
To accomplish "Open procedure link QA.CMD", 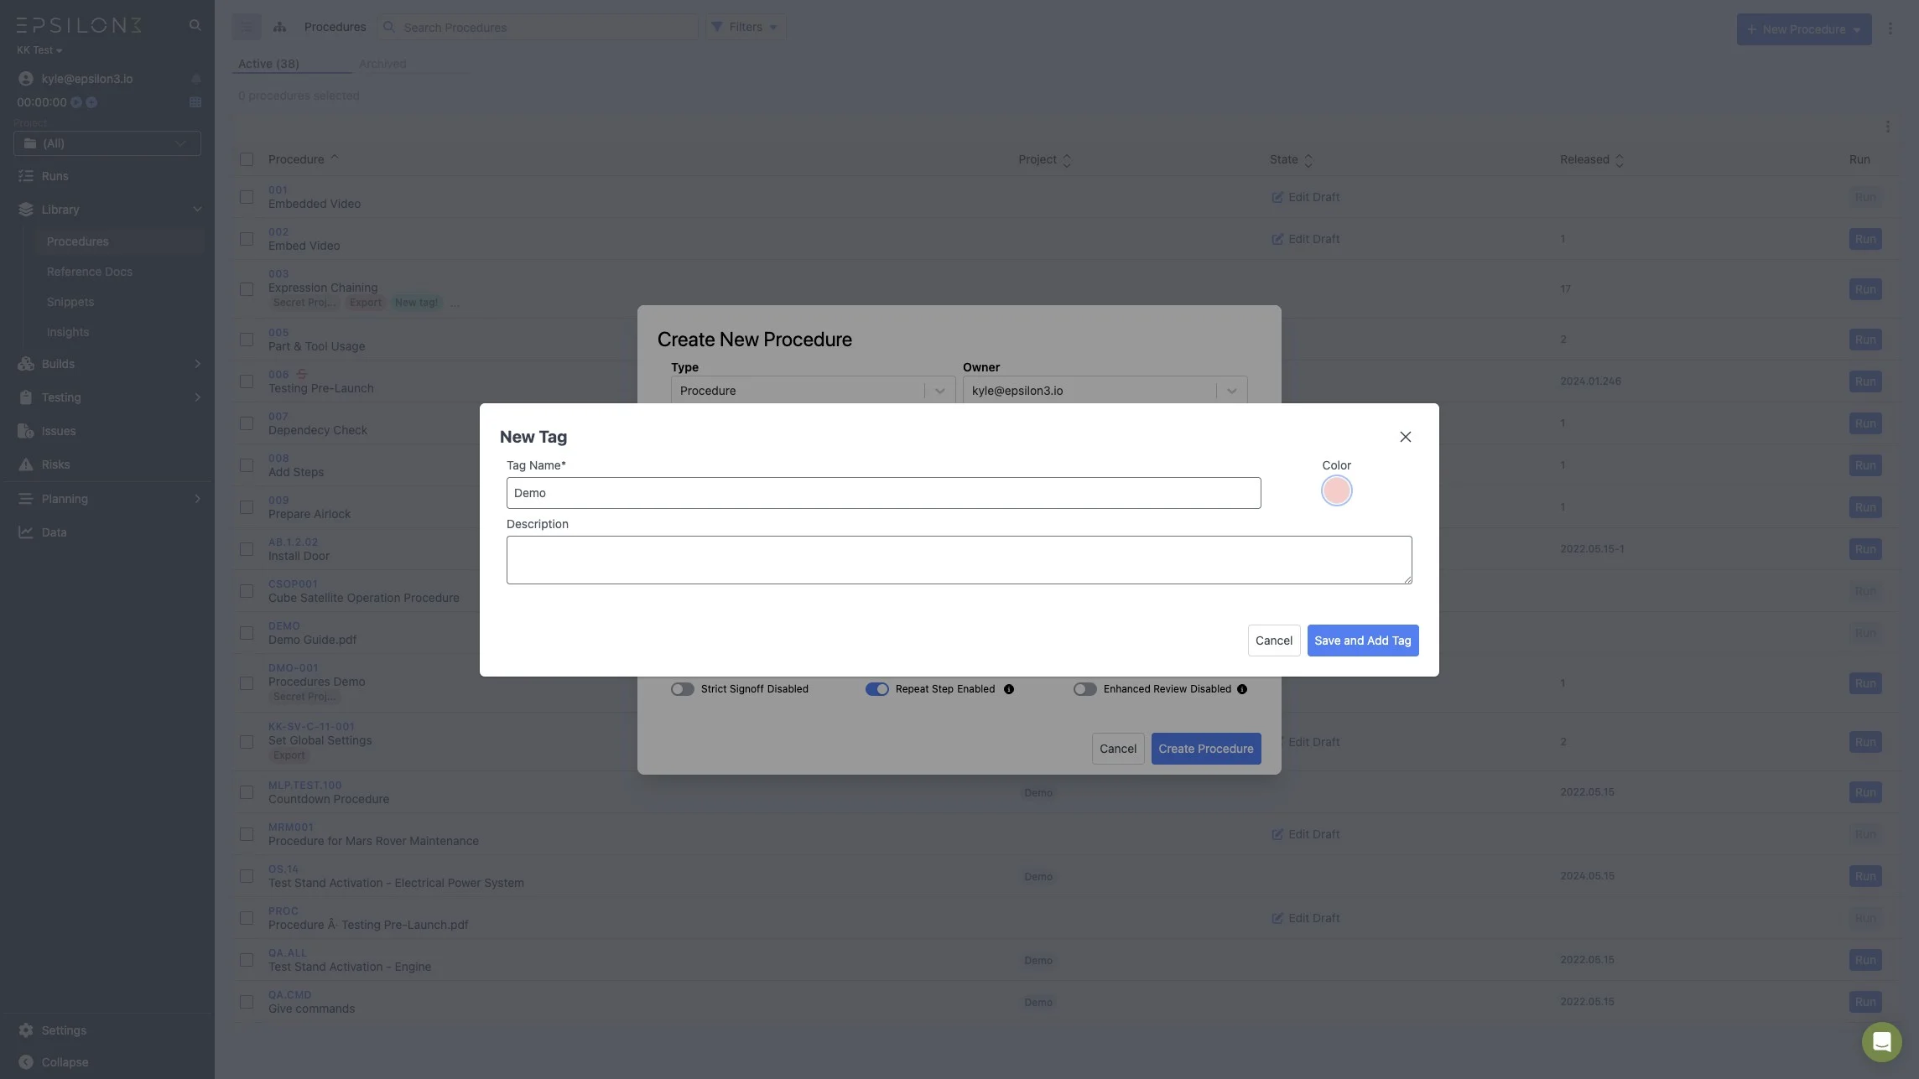I will pyautogui.click(x=289, y=995).
